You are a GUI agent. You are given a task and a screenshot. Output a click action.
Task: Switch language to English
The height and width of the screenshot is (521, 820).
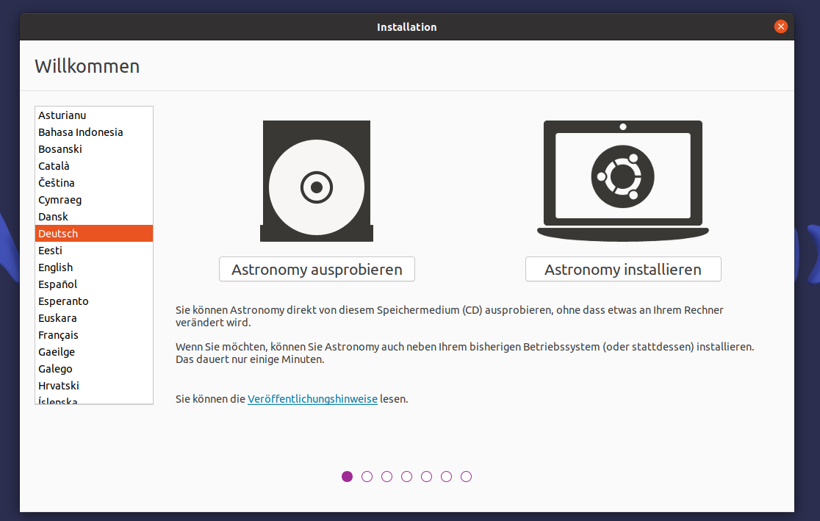point(94,267)
